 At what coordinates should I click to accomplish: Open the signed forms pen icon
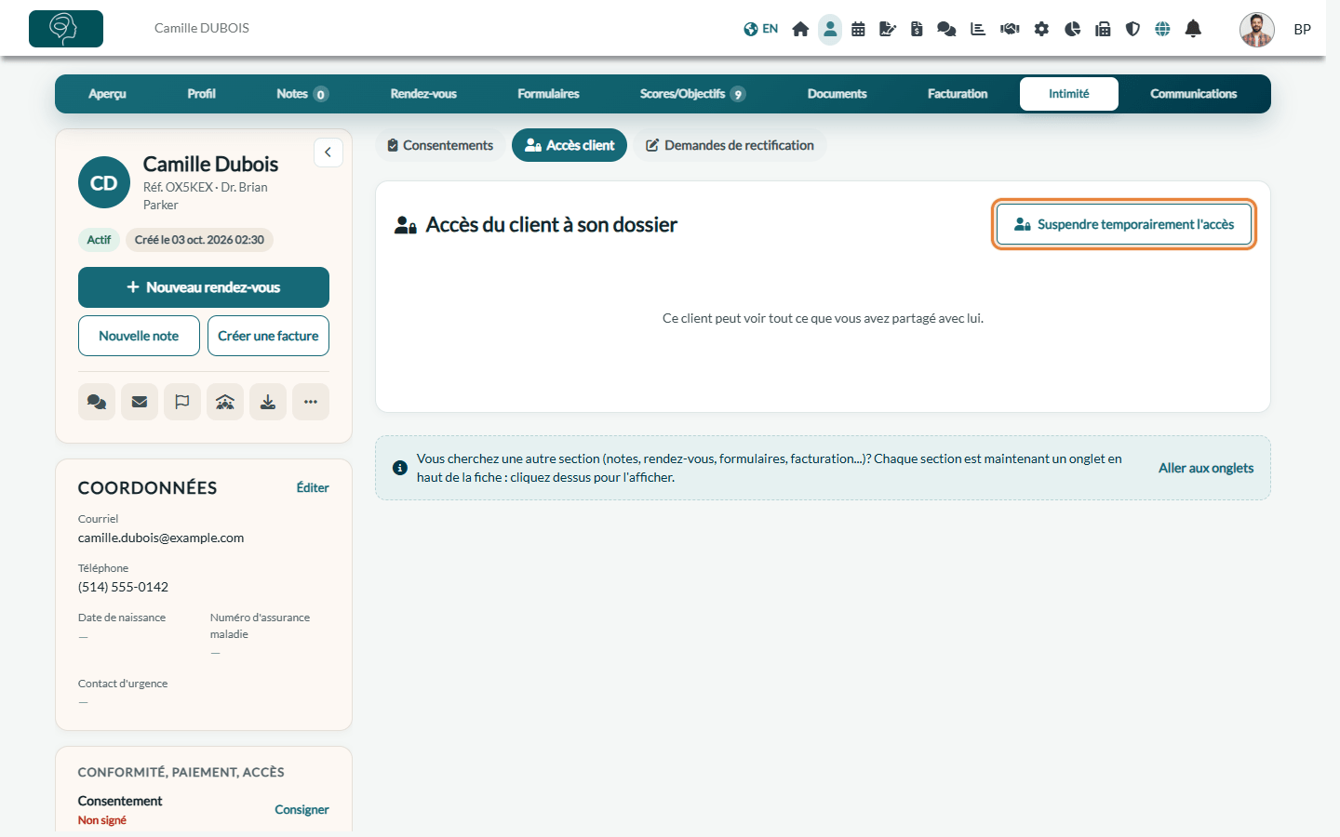pyautogui.click(x=888, y=29)
